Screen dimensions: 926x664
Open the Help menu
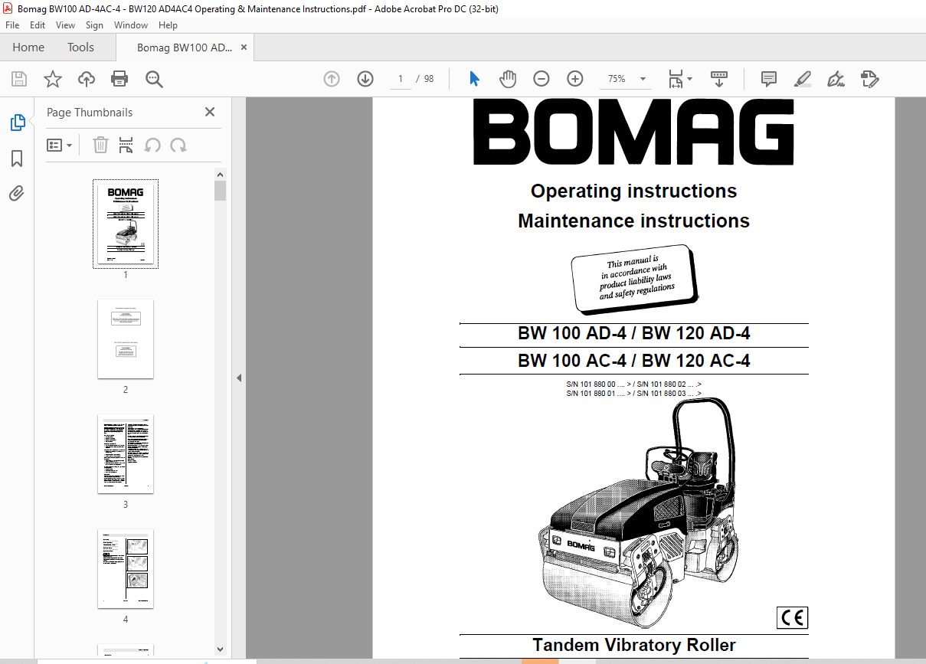coord(168,25)
